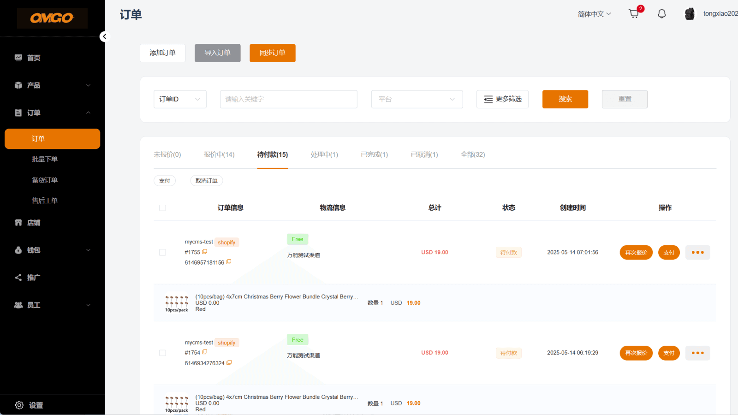Open more actions menu for order #1755

(x=697, y=252)
